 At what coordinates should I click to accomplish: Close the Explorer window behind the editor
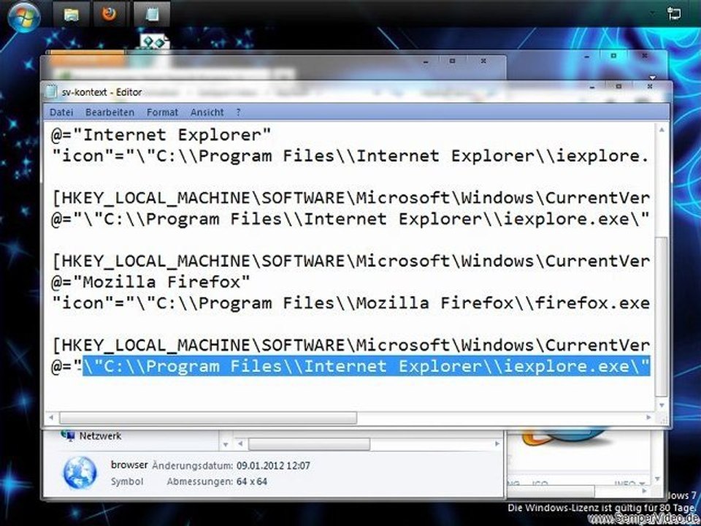(x=483, y=61)
